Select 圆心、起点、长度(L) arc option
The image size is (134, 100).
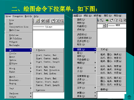click(x=111, y=85)
